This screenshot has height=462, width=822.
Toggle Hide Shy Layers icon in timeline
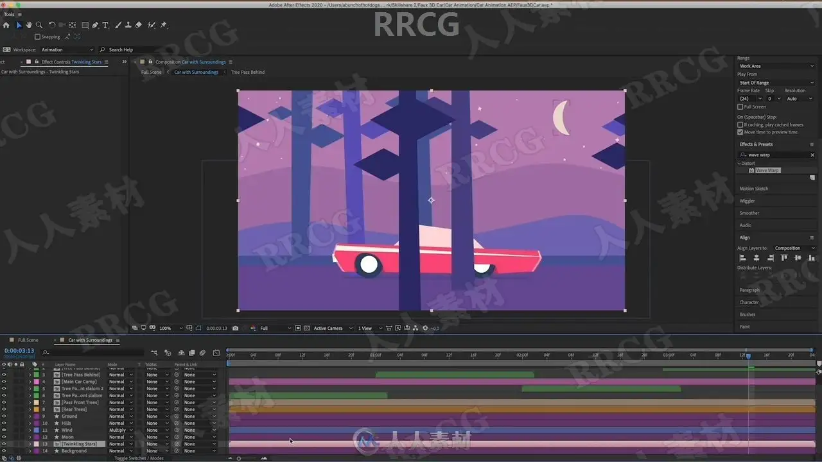tap(182, 353)
